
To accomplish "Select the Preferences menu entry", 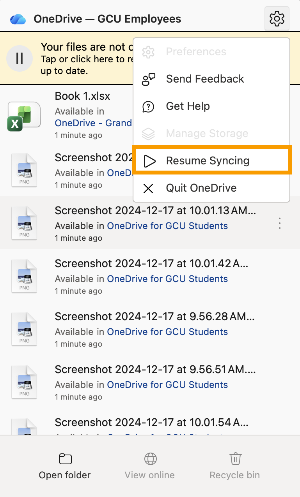I will [x=196, y=52].
